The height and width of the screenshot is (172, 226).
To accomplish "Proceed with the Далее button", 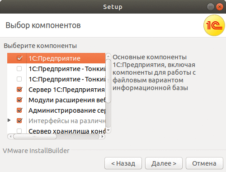I will (x=164, y=163).
